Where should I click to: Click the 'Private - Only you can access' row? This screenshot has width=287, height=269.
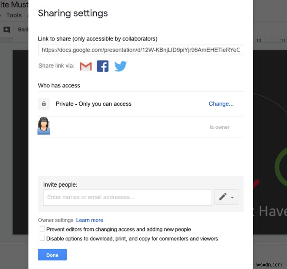(x=94, y=104)
